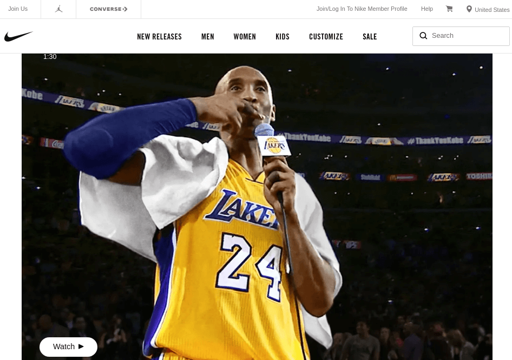Open the CUSTOMIZE section
Image resolution: width=512 pixels, height=360 pixels.
point(326,36)
